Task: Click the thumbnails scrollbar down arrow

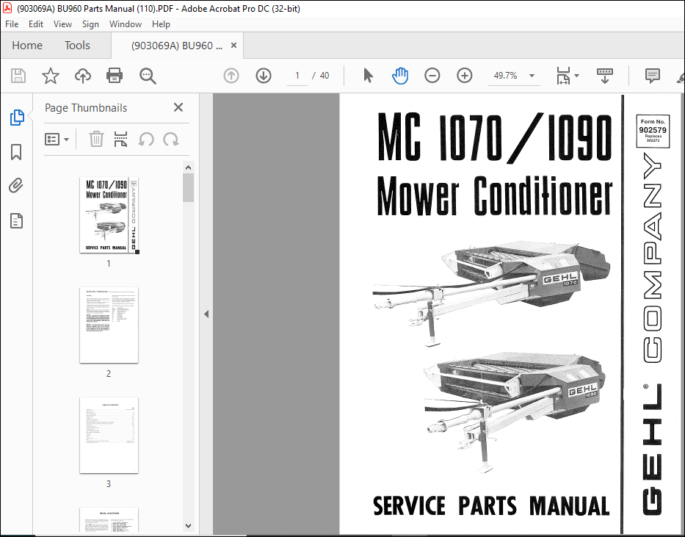Action: click(188, 526)
